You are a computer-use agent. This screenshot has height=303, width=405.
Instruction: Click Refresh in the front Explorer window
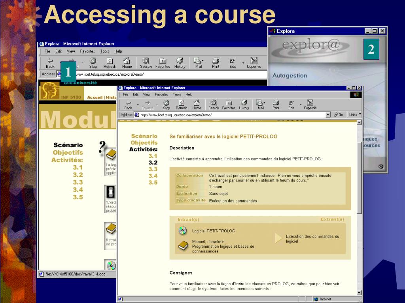181,105
